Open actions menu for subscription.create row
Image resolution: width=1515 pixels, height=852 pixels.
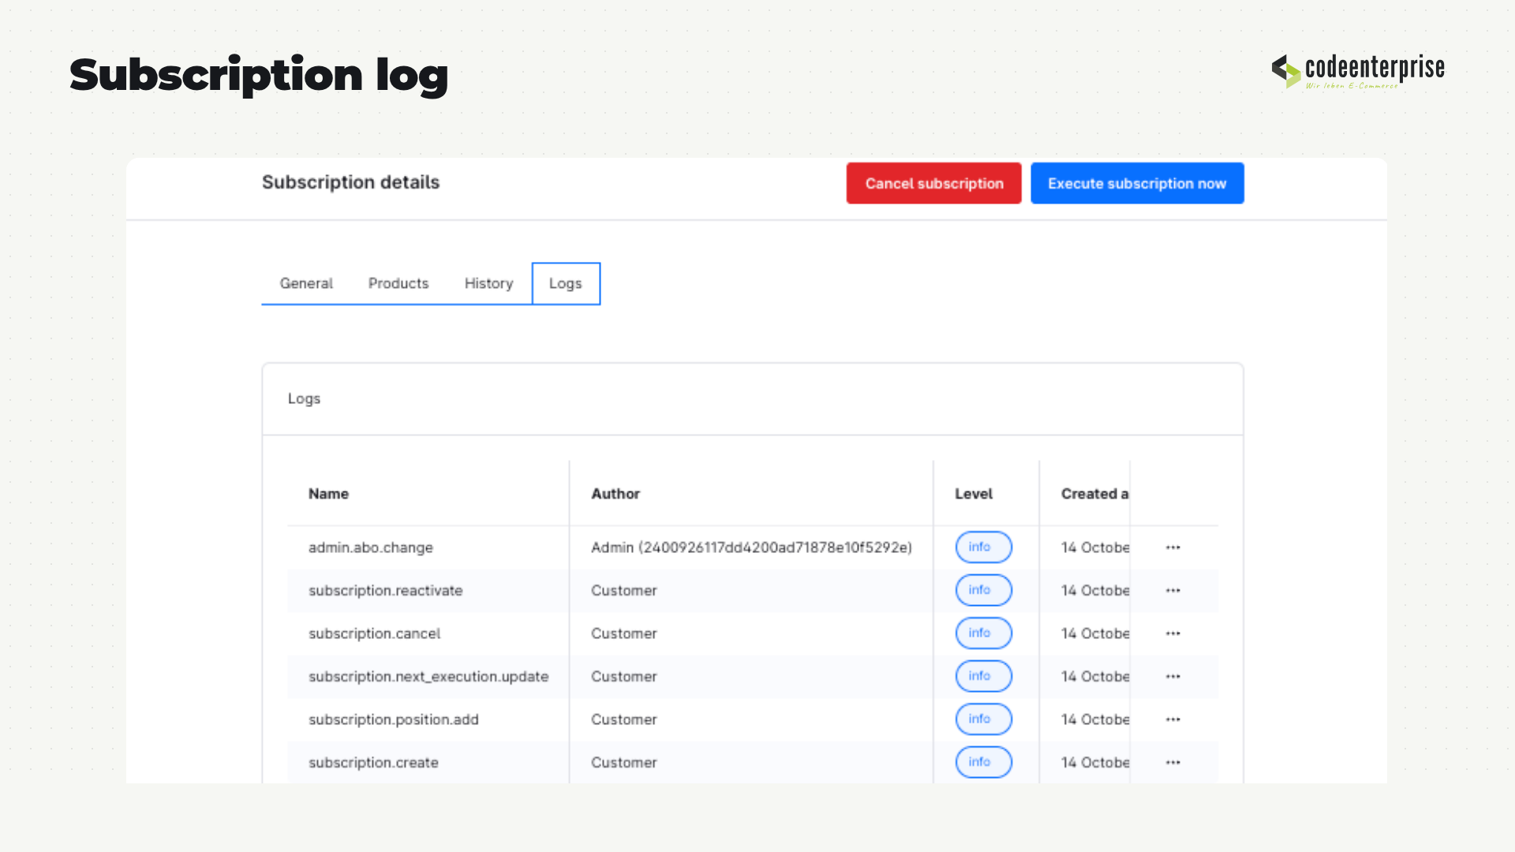pos(1173,763)
